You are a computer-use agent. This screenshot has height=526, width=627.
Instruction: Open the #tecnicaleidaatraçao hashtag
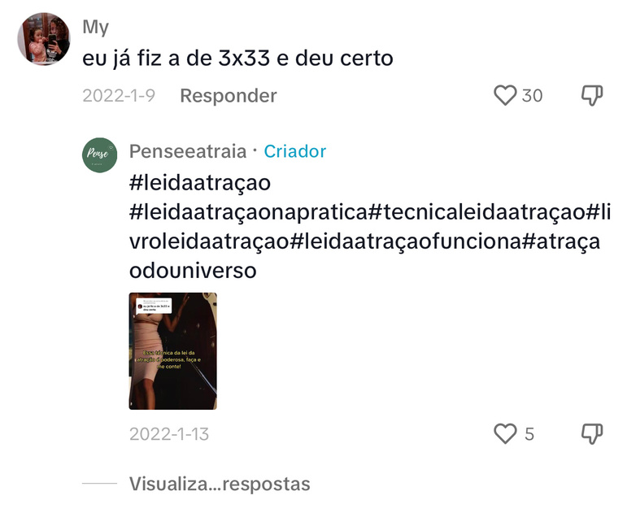[x=477, y=212]
